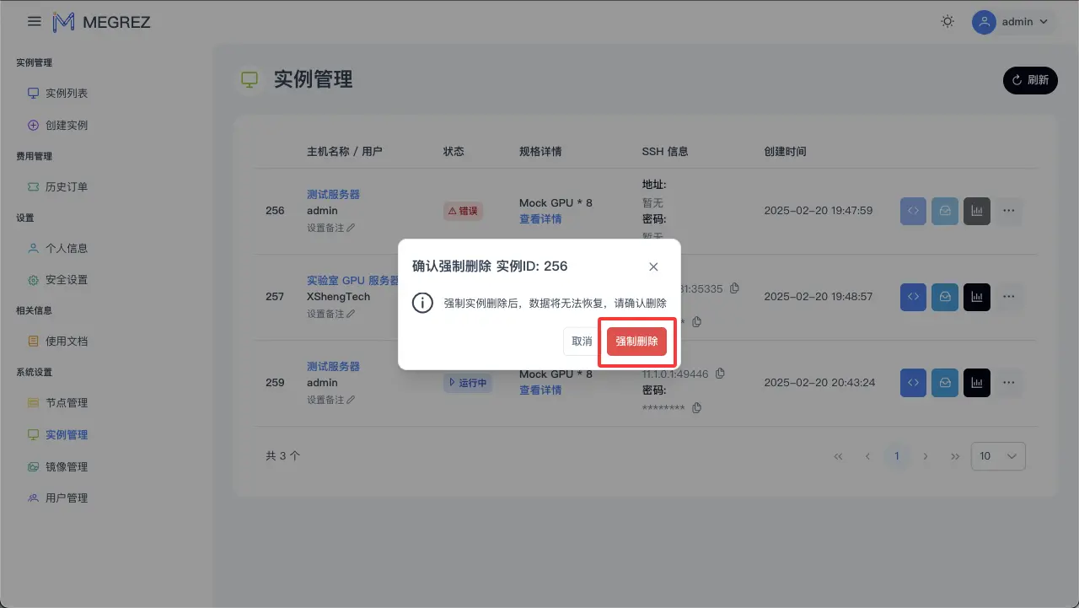Open the sidebar hamburger menu icon

pos(34,21)
